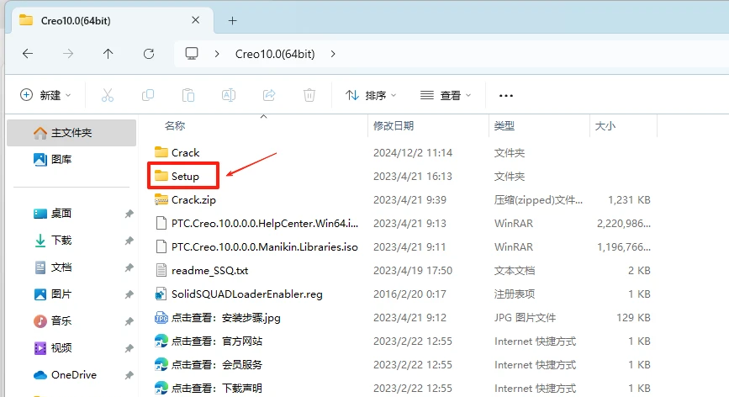Click the Crack.zip zipped folder icon
729x397 pixels.
pyautogui.click(x=161, y=200)
